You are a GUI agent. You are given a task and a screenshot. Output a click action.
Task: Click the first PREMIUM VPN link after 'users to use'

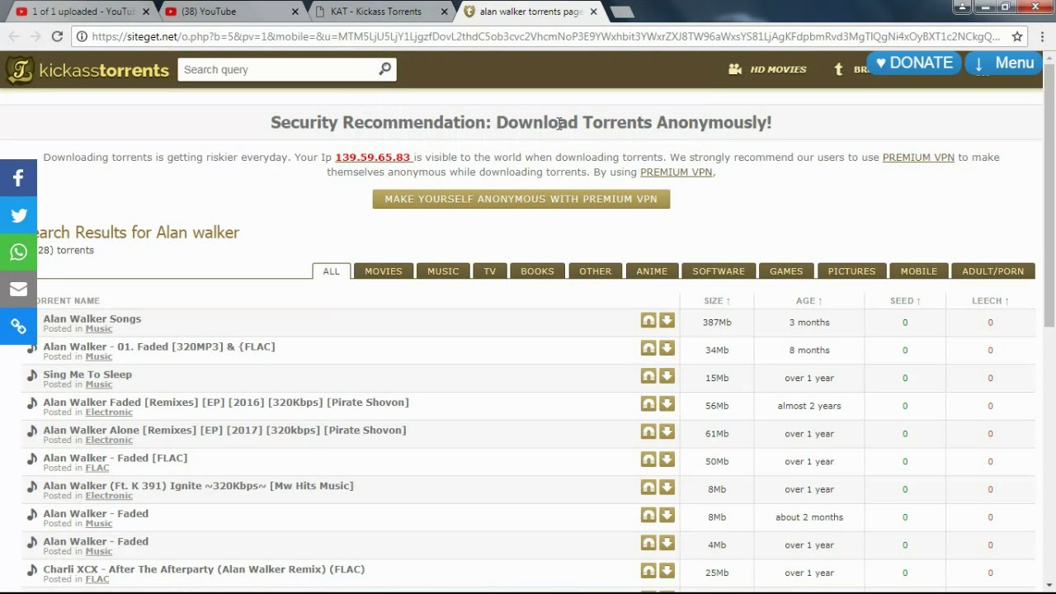[x=918, y=158]
